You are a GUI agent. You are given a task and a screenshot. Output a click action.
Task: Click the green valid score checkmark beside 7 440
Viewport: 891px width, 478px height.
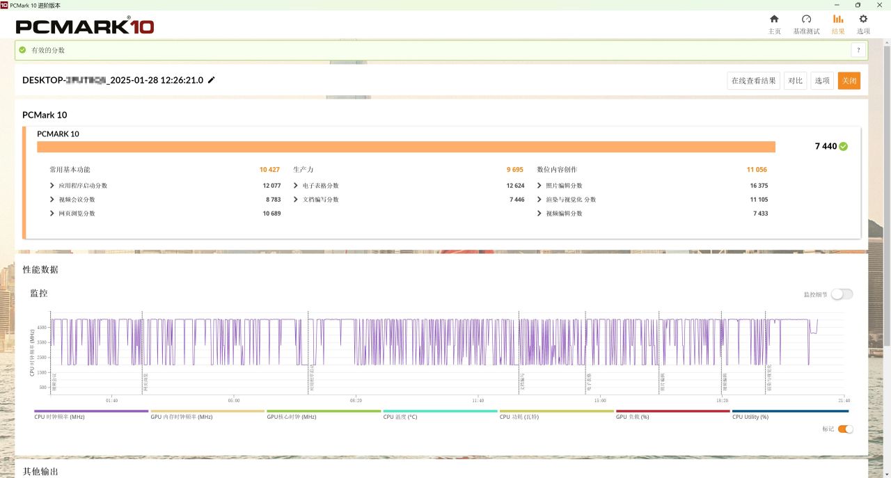tap(844, 146)
